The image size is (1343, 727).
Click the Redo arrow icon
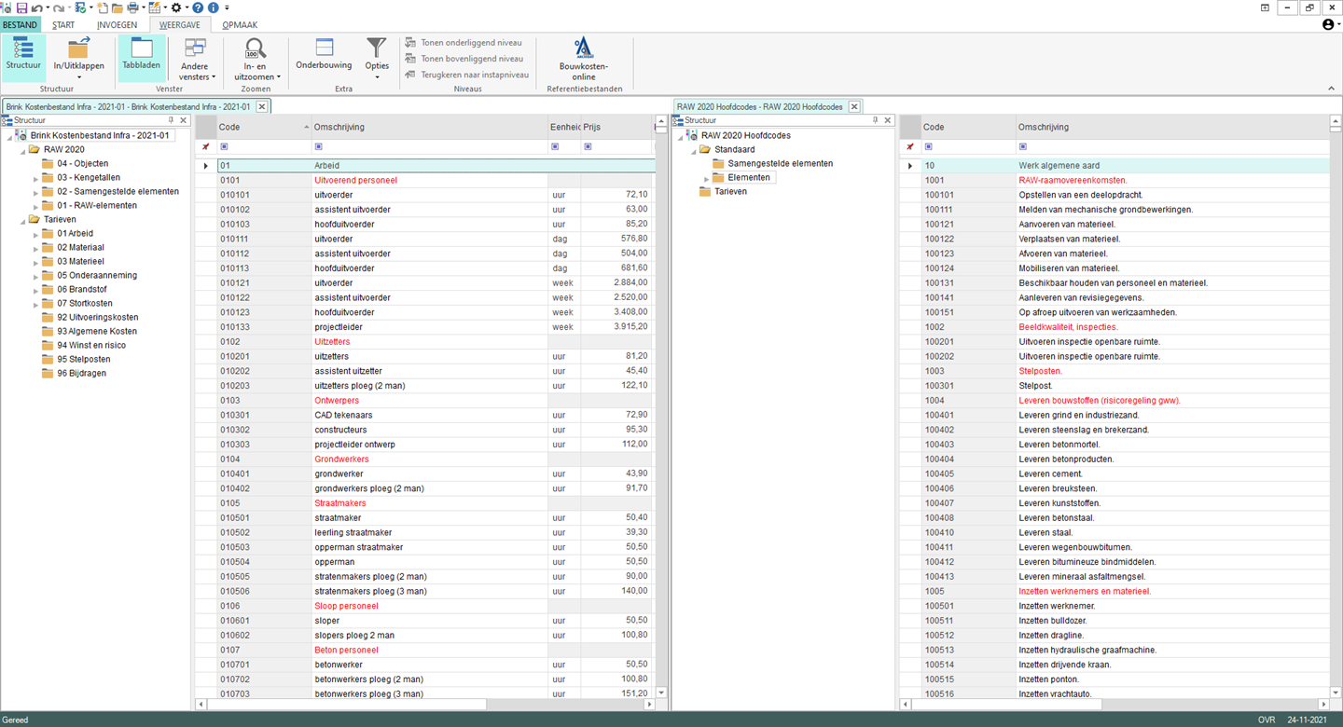59,7
